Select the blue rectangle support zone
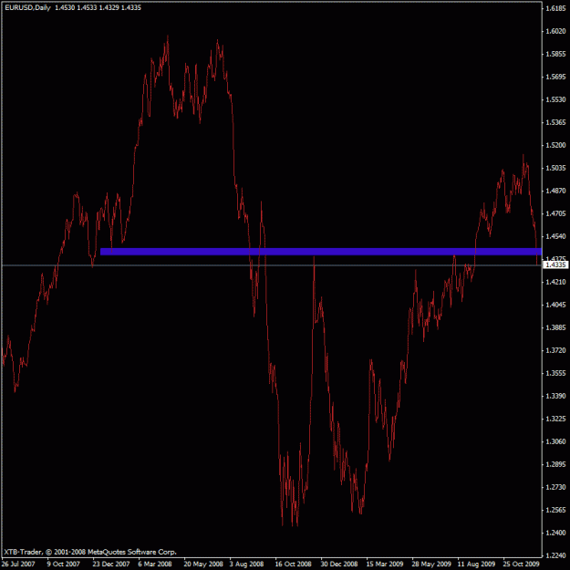 pos(321,252)
